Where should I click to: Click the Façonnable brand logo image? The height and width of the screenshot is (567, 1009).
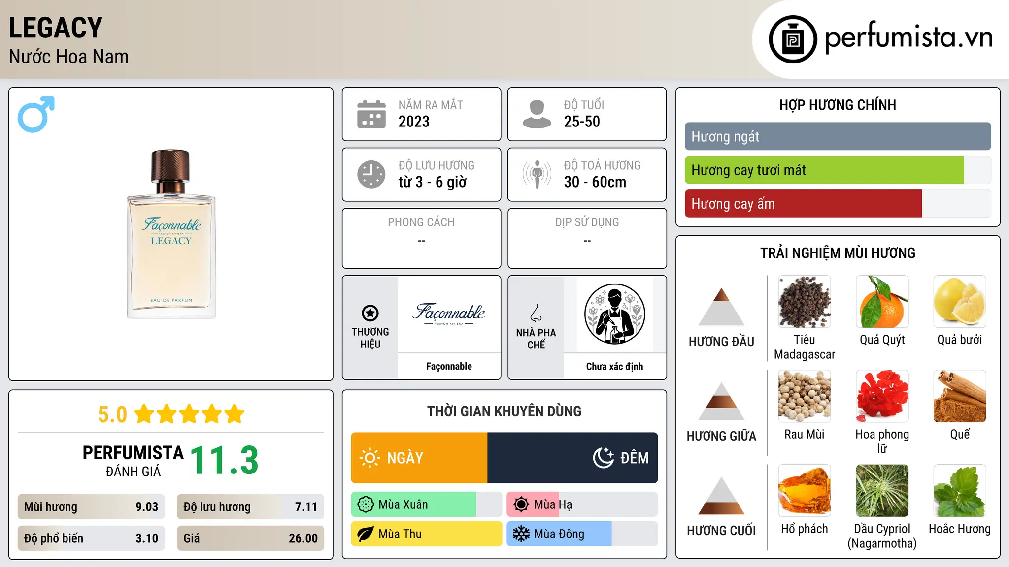(x=449, y=314)
